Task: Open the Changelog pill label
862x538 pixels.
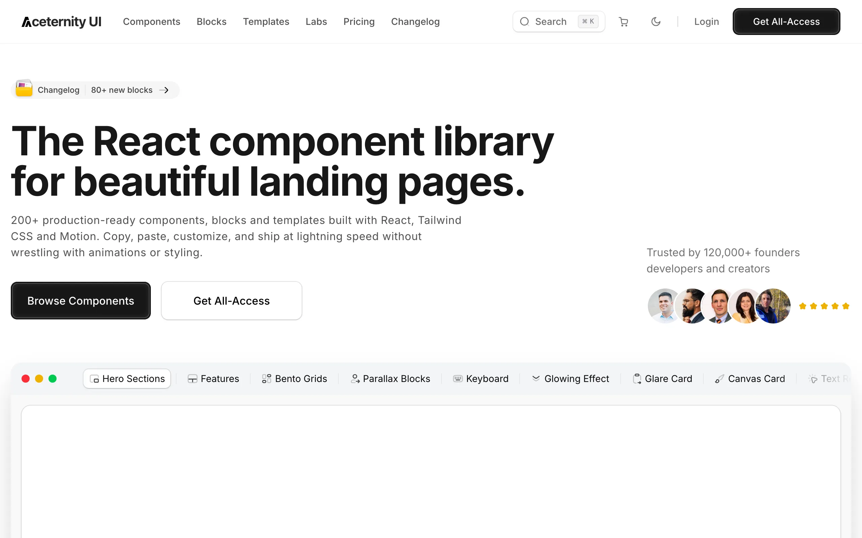Action: pos(58,90)
